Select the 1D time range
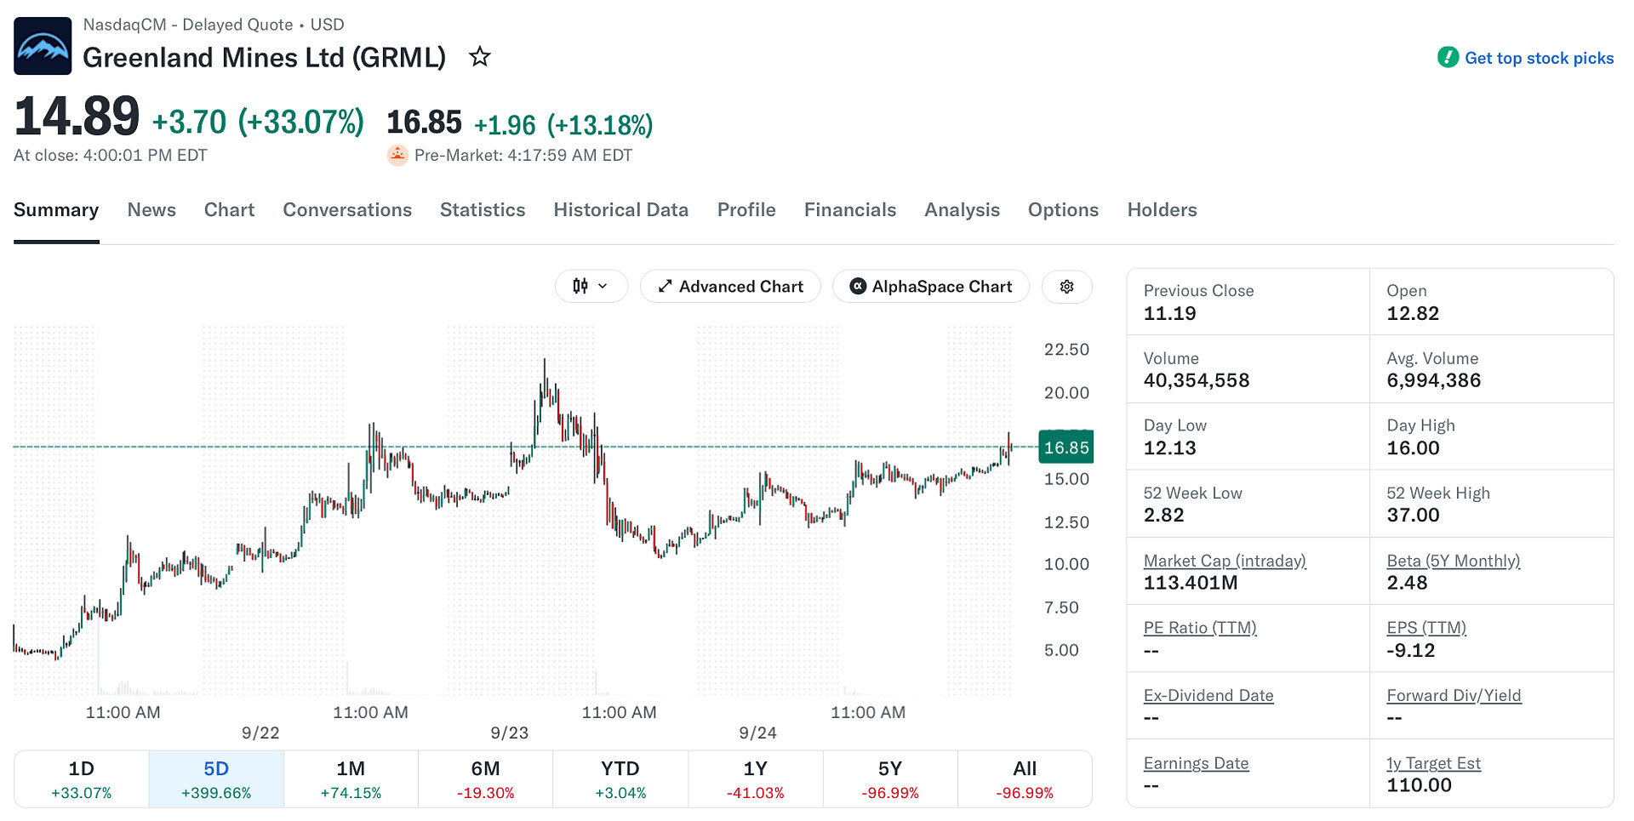Image resolution: width=1634 pixels, height=821 pixels. click(x=82, y=778)
